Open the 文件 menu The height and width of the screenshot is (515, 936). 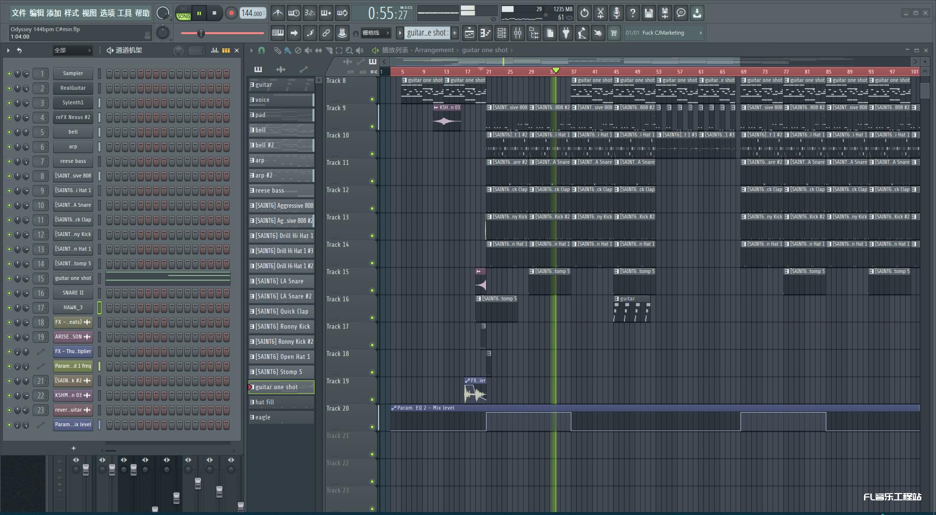point(19,13)
